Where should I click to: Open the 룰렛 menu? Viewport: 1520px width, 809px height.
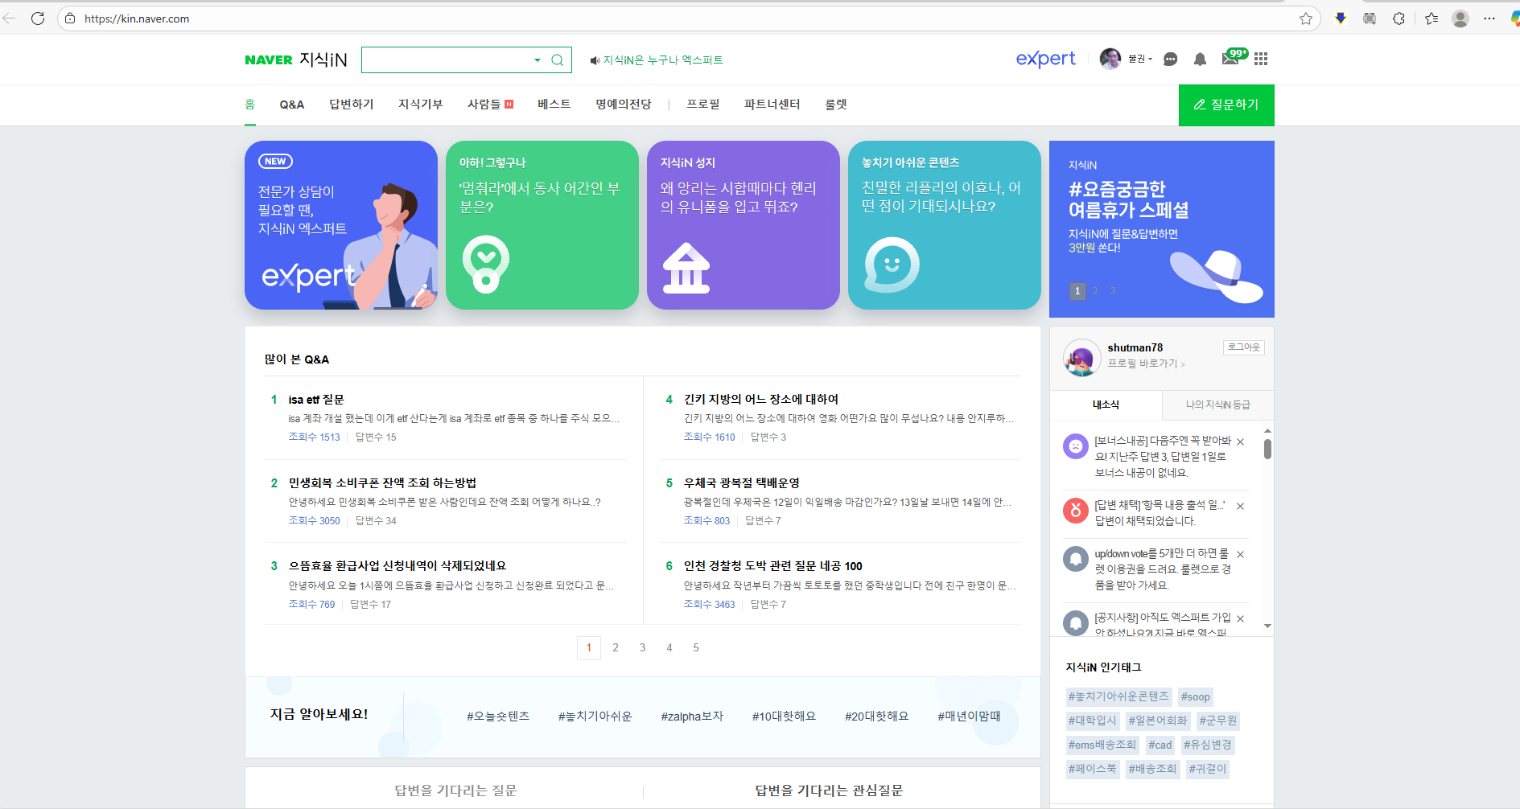pos(836,105)
